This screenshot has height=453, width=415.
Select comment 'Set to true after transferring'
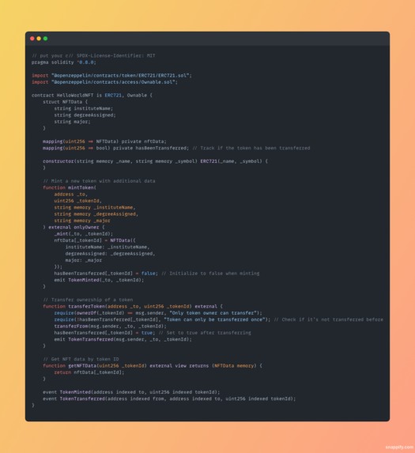click(x=205, y=333)
